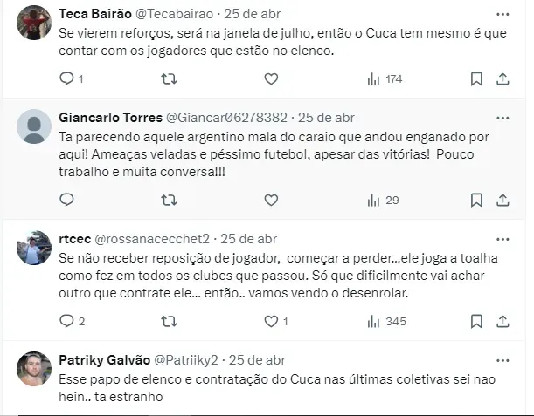Like Giancarlo Torres's tweet
This screenshot has height=416, width=534.
(271, 200)
